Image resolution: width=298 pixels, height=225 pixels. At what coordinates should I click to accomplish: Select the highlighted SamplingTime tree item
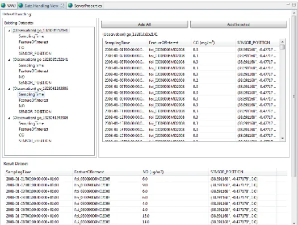coord(31,94)
